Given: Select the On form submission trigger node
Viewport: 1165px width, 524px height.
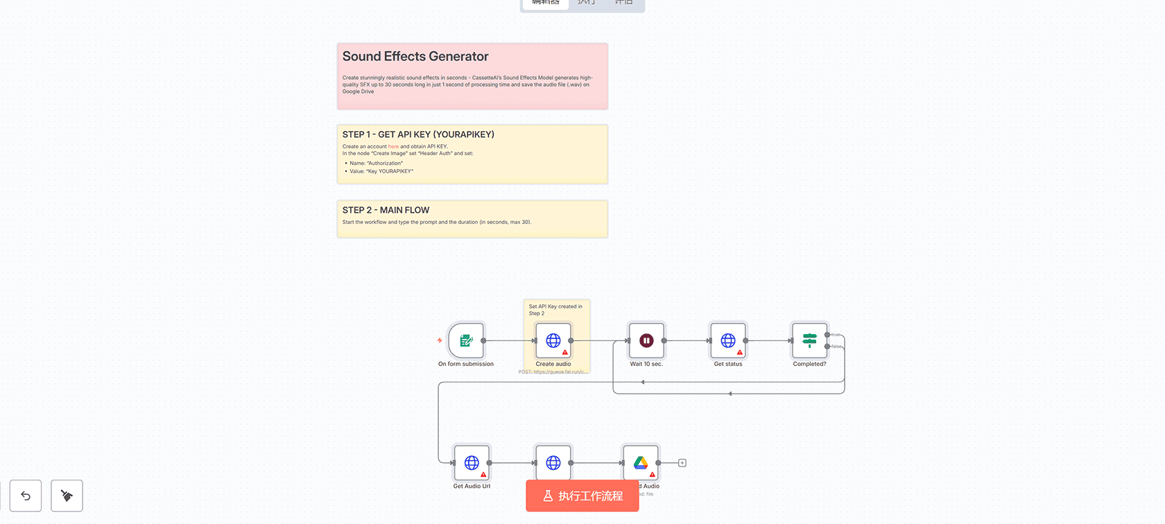Looking at the screenshot, I should (x=466, y=340).
